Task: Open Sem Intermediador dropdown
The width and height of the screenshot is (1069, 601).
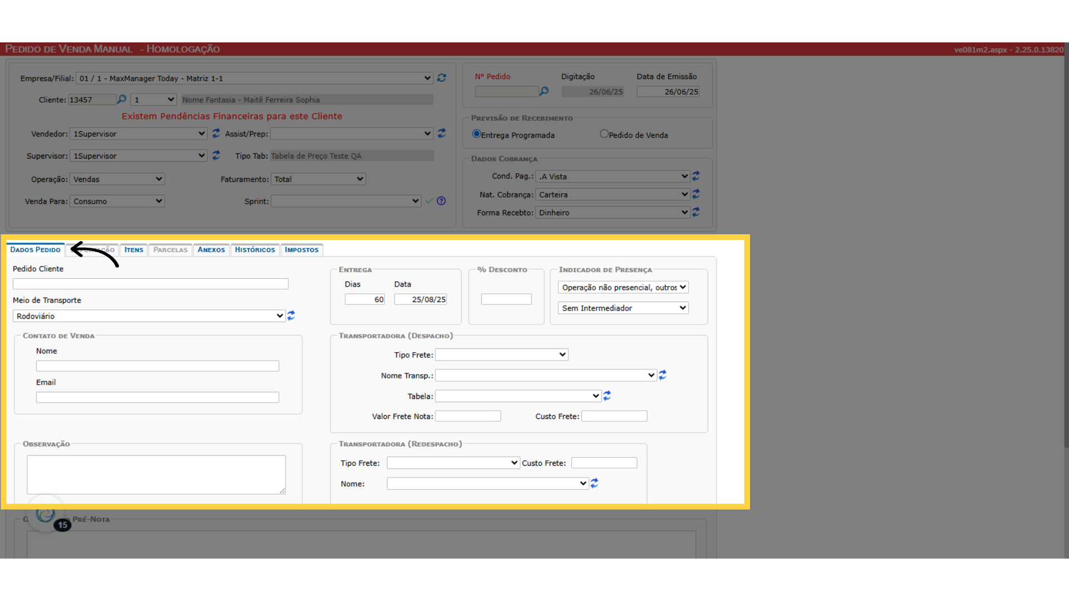Action: pos(624,308)
